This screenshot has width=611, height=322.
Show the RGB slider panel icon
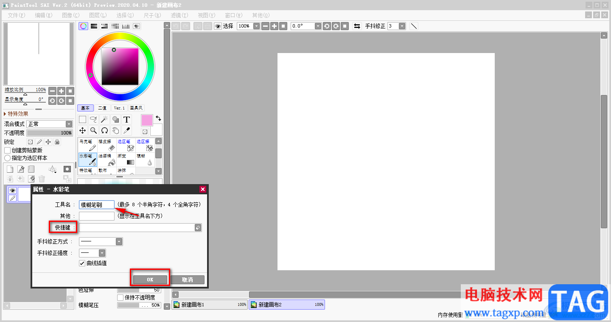94,26
